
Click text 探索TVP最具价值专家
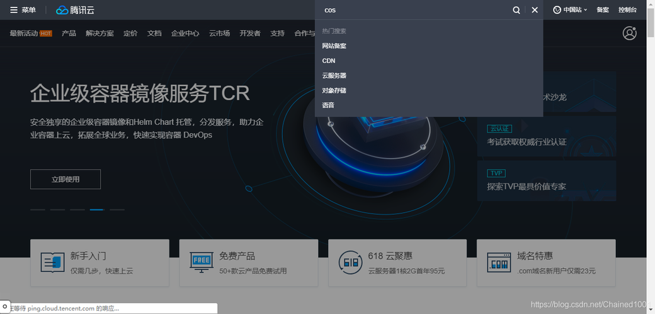point(527,187)
